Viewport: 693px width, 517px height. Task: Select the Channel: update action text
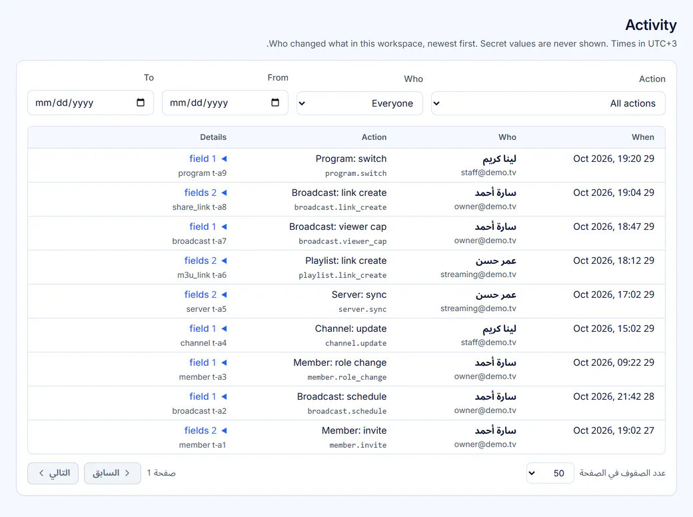[350, 328]
